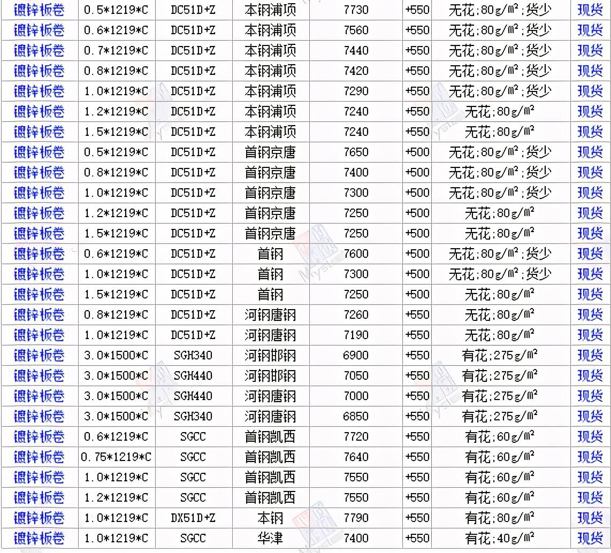Open 现货 link in the 6850 河钢唐钢 row
The image size is (611, 553).
click(x=590, y=416)
